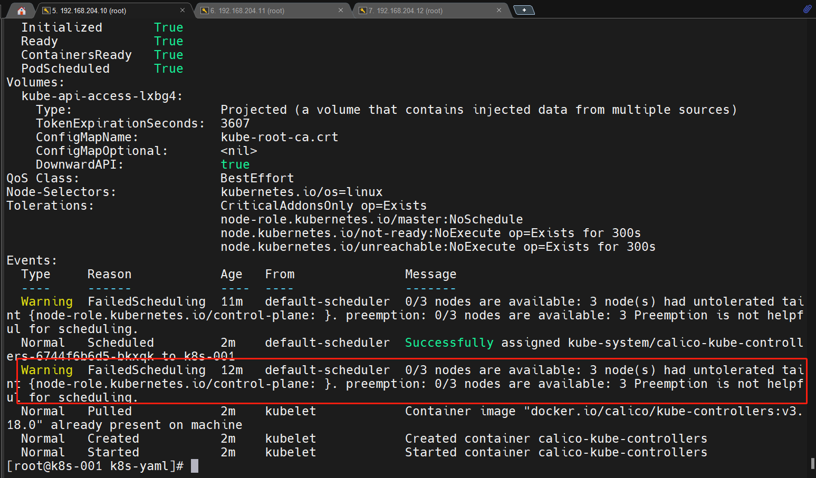Screen dimensions: 816x478
Task: Click the 'Message' column header
Action: [x=431, y=274]
